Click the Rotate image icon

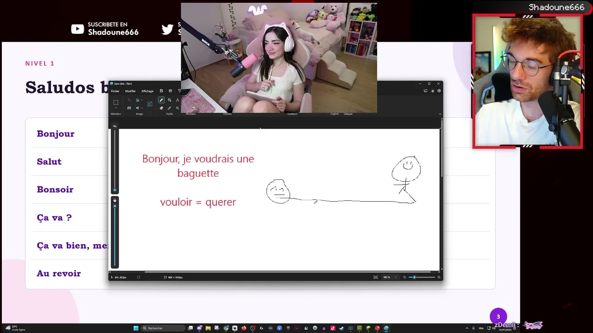coord(137,100)
